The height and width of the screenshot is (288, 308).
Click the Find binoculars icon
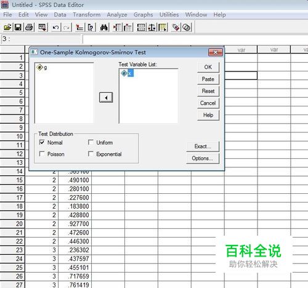click(104, 27)
